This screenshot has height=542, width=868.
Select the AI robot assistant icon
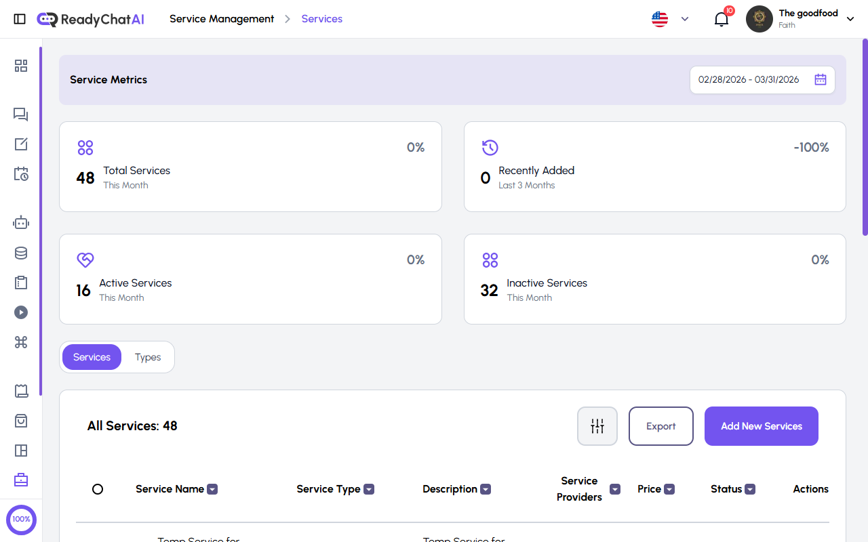coord(20,222)
